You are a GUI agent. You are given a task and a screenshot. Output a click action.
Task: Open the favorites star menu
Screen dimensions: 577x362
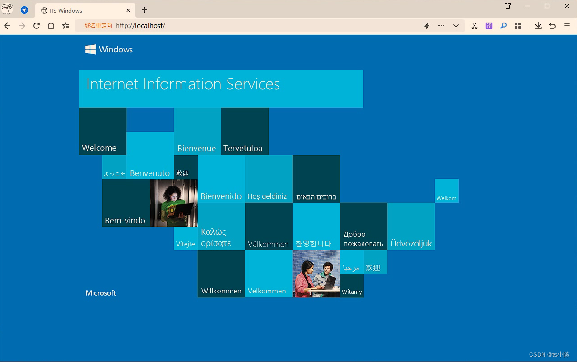[66, 26]
